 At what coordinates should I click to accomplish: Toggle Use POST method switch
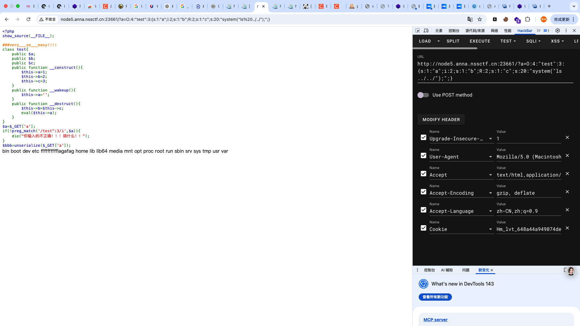pos(423,95)
